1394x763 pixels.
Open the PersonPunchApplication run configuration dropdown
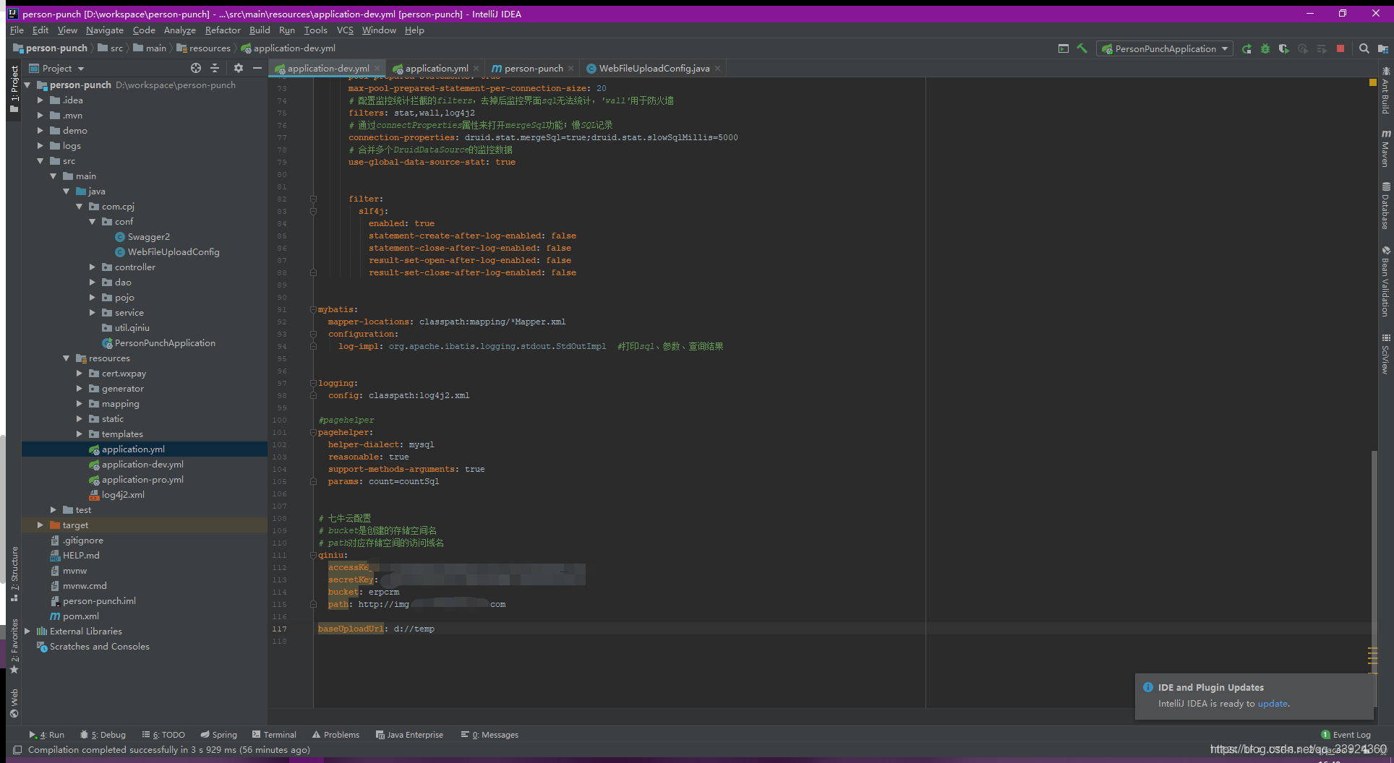tap(1164, 48)
